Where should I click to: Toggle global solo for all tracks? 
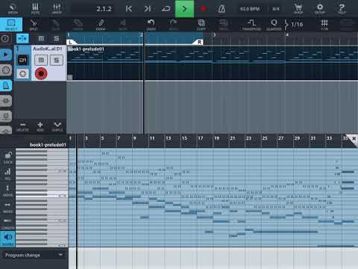click(57, 38)
